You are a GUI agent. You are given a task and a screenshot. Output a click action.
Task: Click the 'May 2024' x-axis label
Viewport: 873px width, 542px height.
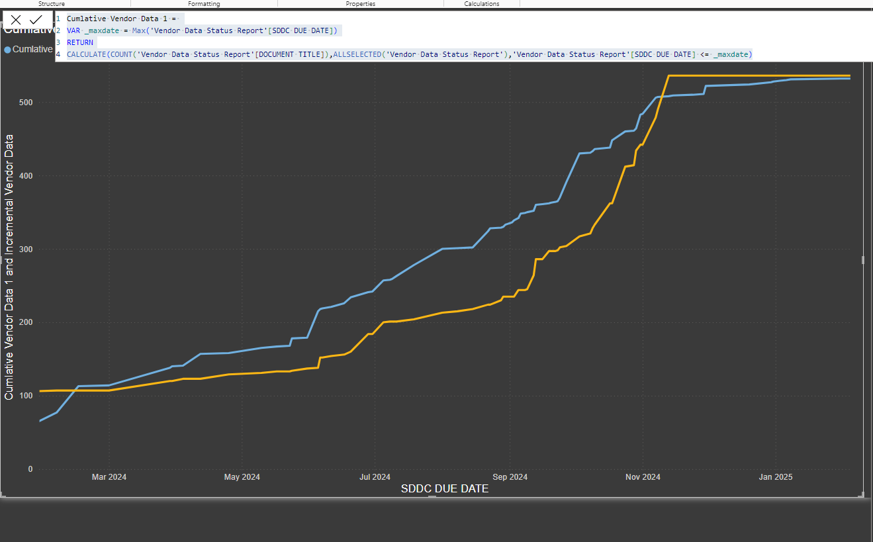pyautogui.click(x=242, y=477)
